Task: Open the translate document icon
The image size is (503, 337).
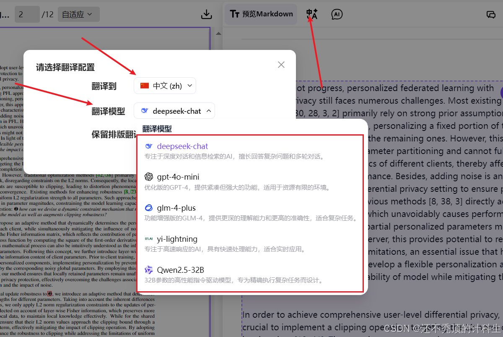Action: [312, 14]
